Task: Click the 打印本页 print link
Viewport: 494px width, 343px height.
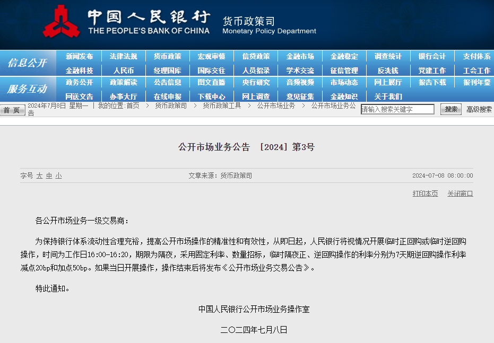Action: pyautogui.click(x=425, y=194)
